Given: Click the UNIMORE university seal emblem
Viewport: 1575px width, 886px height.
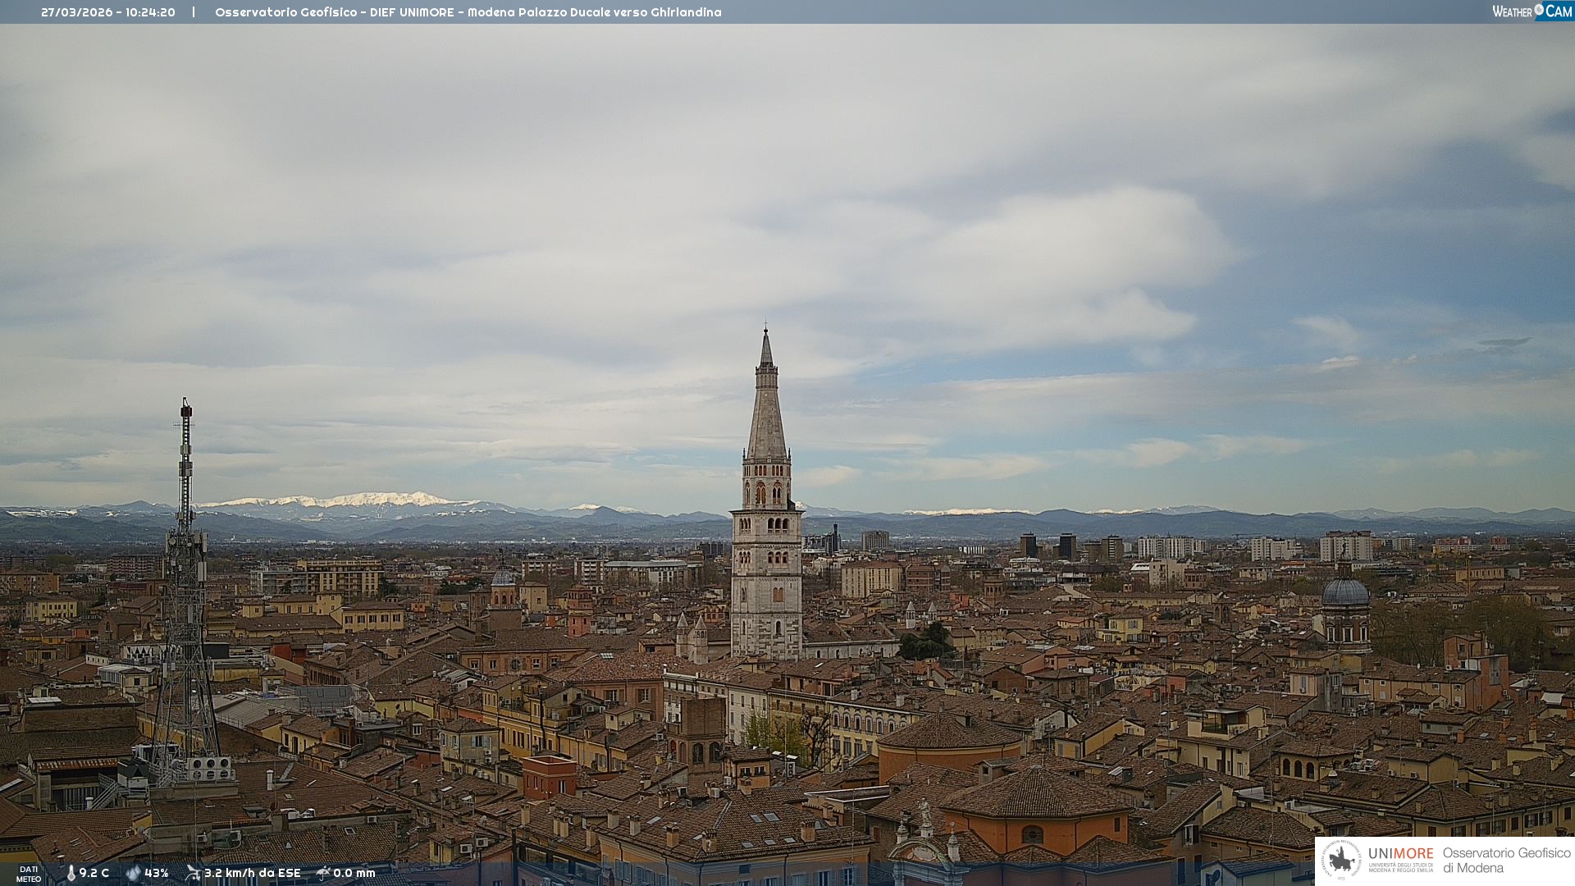Looking at the screenshot, I should pyautogui.click(x=1341, y=860).
